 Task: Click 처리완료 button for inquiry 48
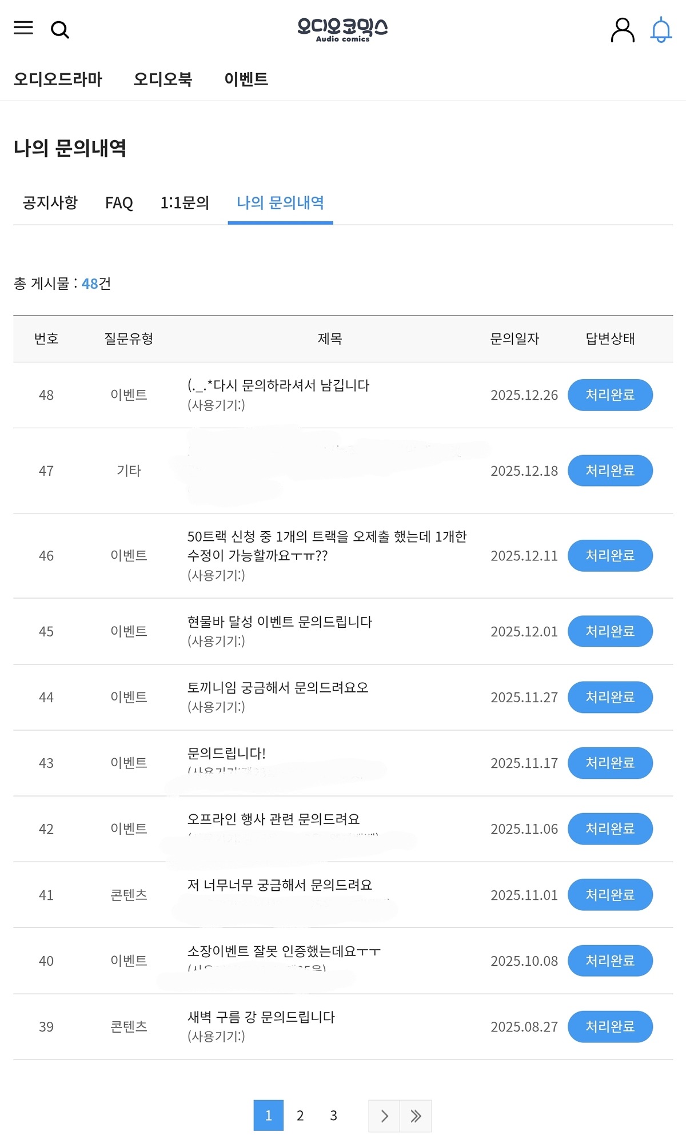point(610,395)
